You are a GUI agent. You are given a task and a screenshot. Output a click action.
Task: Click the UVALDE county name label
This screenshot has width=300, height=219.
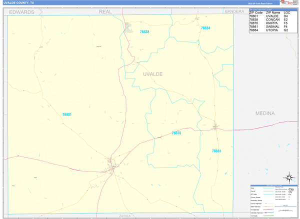click(x=152, y=74)
